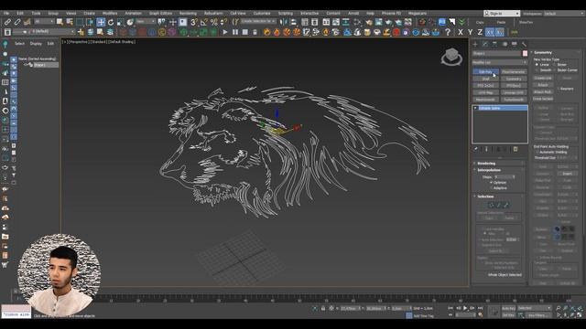Select the Vertex sub-object icon in Selection
Image resolution: width=586 pixels, height=329 pixels.
[x=492, y=205]
